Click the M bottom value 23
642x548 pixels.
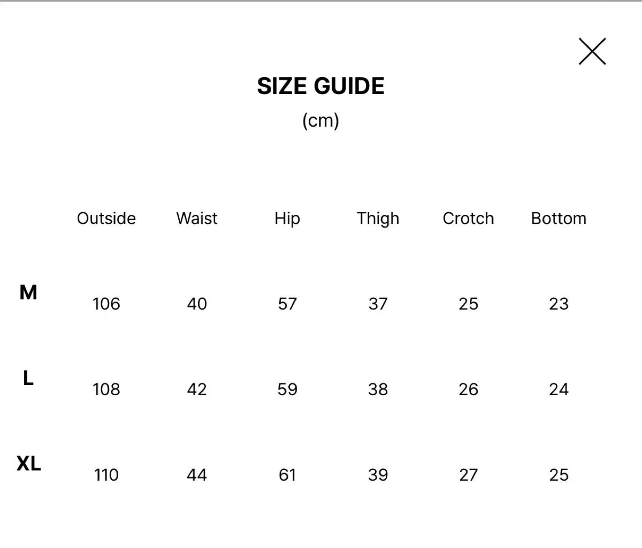click(x=559, y=304)
